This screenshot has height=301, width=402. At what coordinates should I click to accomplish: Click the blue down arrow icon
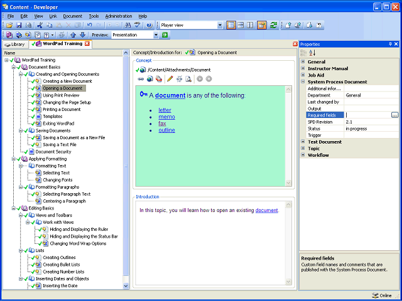click(82, 35)
